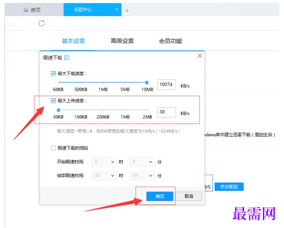Open the 开始限速时间 minute dropdown
This screenshot has height=228, width=284.
click(142, 162)
